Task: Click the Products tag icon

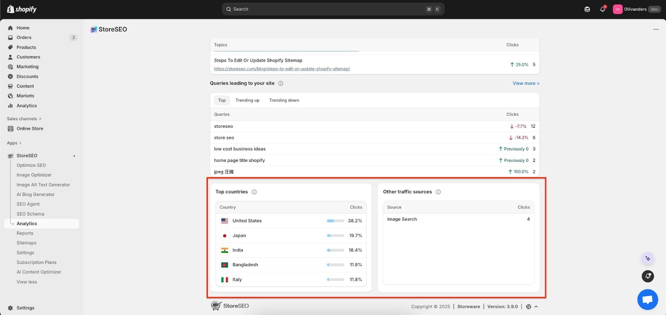Action: (x=10, y=47)
